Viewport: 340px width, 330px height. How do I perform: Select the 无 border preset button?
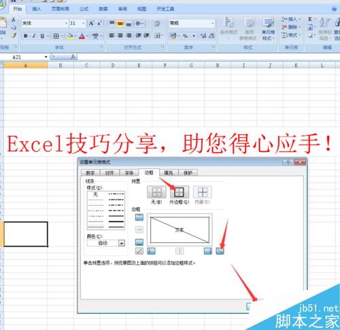[156, 192]
